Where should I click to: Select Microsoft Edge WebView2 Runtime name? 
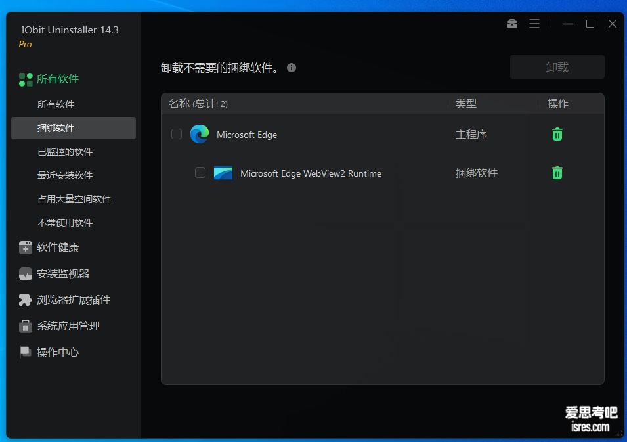point(311,173)
